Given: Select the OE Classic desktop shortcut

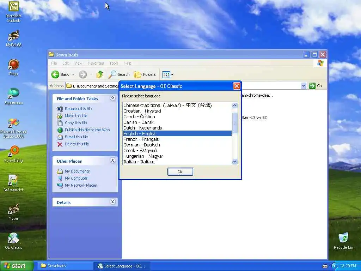Looking at the screenshot, I should tap(14, 241).
